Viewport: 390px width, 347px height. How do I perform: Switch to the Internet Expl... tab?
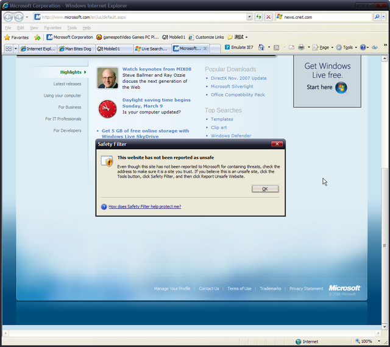(38, 49)
